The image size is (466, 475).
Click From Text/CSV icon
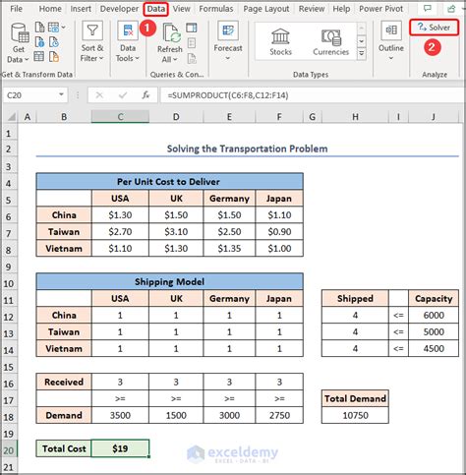point(39,28)
